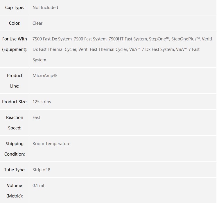Click the Product Line label
The height and width of the screenshot is (203, 217).
(x=15, y=81)
